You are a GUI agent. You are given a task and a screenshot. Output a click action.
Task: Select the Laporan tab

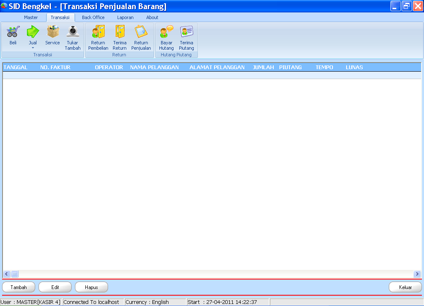click(125, 17)
